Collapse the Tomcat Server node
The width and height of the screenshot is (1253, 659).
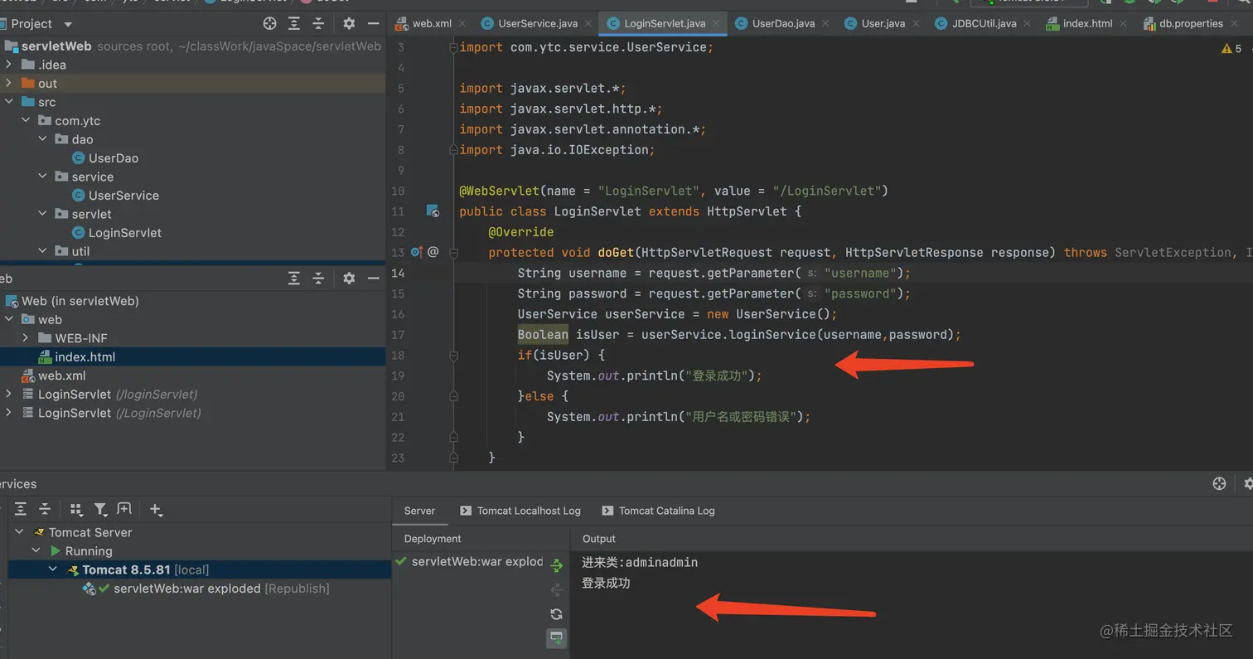click(x=20, y=532)
